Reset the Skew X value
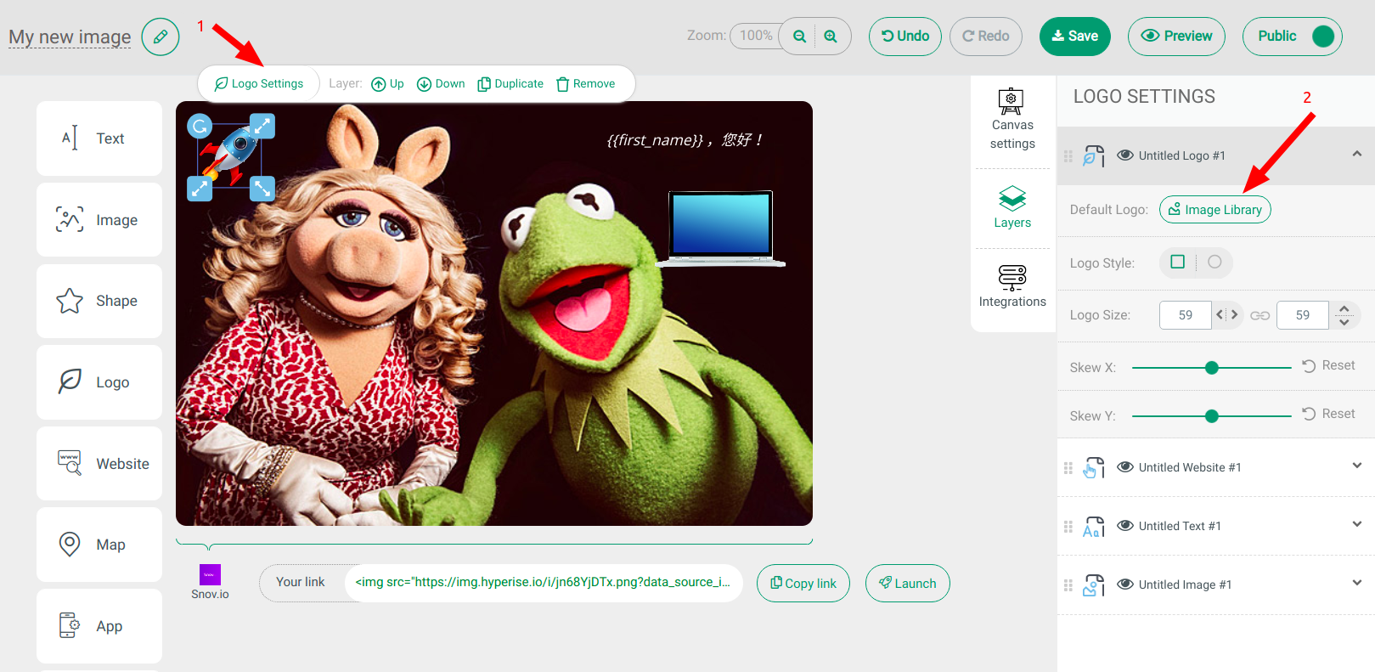This screenshot has width=1375, height=672. [1329, 366]
